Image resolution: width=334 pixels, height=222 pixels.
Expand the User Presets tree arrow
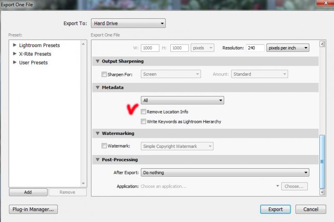tap(15, 62)
